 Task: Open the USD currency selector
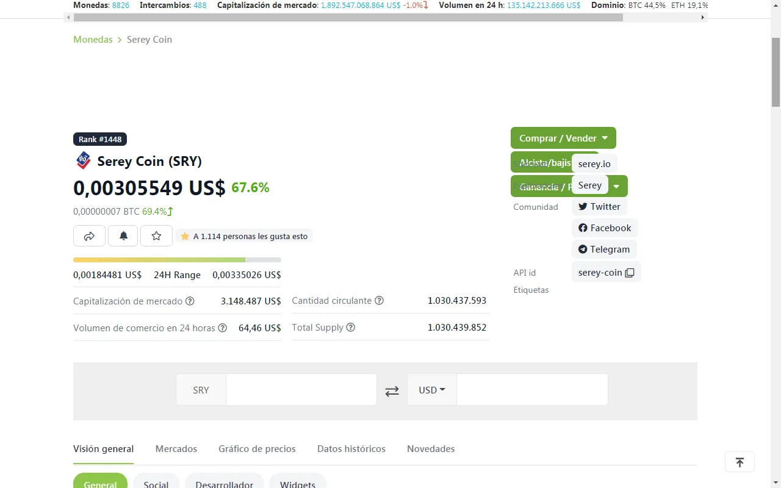point(432,390)
